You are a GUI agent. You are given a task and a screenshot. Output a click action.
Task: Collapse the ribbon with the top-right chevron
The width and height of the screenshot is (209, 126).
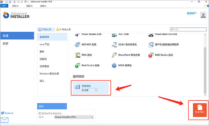205,6
